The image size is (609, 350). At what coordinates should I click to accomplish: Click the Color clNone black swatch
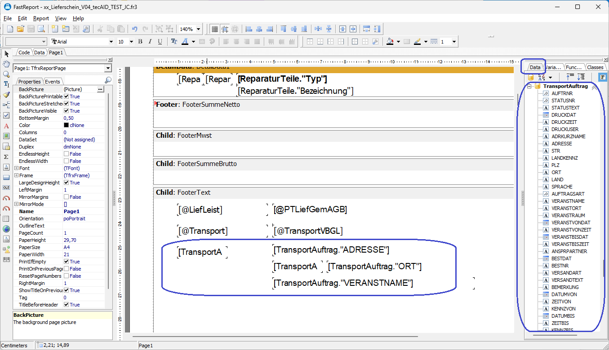66,125
